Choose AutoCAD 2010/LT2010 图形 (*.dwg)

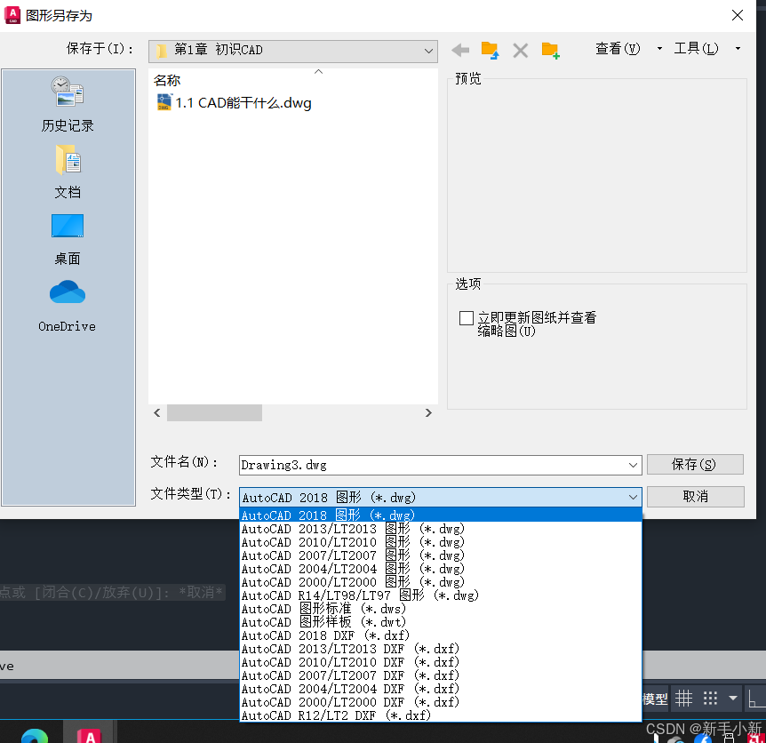point(440,542)
